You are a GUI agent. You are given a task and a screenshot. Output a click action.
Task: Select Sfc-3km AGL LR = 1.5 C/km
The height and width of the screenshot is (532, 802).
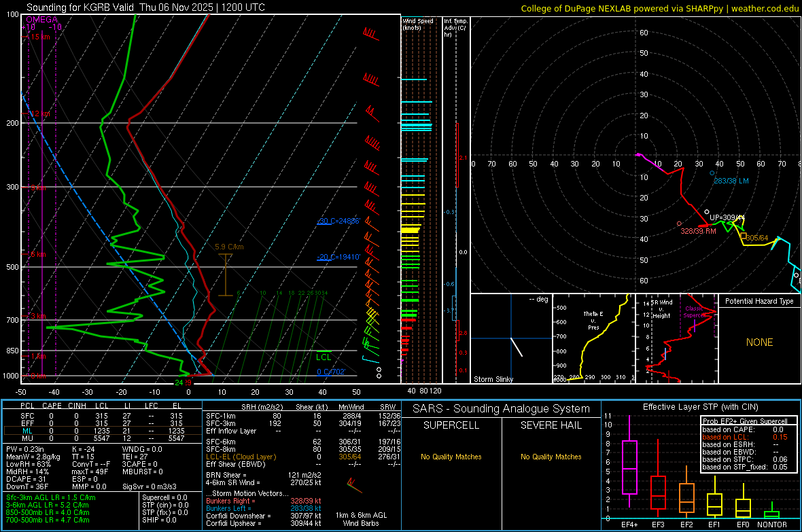[51, 497]
